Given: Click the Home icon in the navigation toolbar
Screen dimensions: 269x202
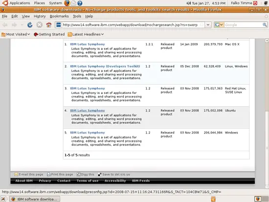Looking at the screenshot, I should (49, 25).
